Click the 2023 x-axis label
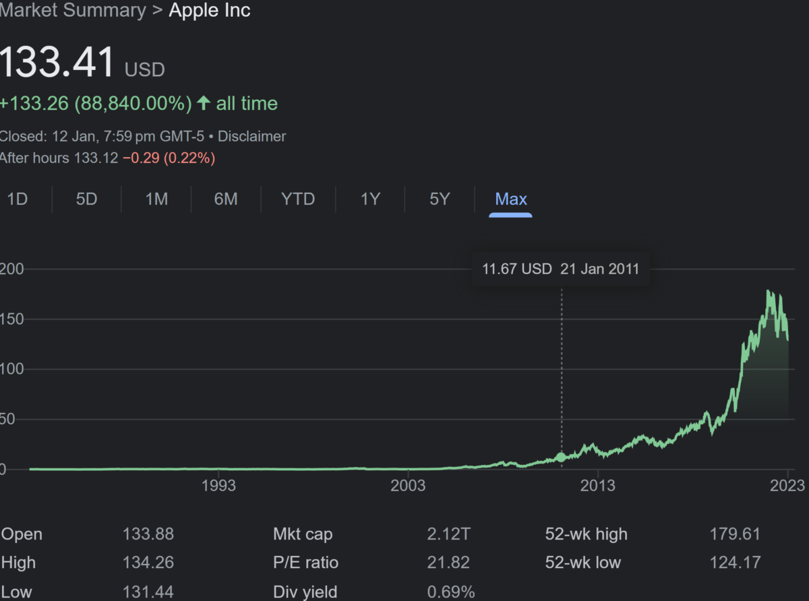The width and height of the screenshot is (809, 601). [x=787, y=486]
